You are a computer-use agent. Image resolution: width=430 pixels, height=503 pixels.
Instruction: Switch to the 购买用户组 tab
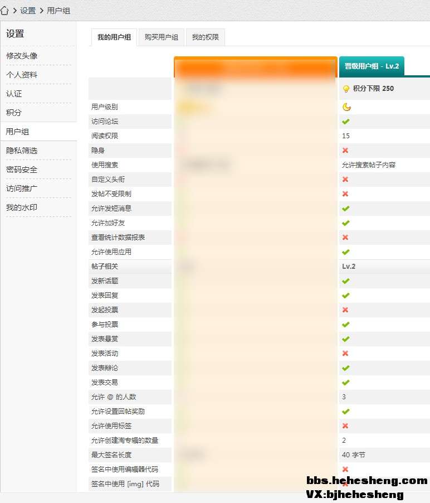(x=161, y=37)
